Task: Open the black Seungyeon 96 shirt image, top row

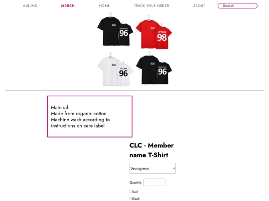Action: pos(115,29)
